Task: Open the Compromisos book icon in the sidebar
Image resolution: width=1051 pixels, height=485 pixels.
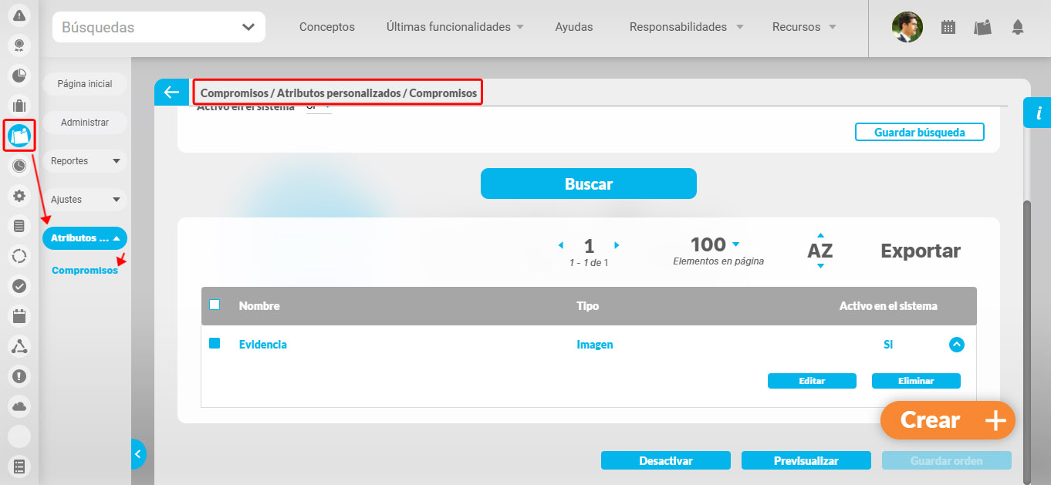Action: tap(19, 135)
